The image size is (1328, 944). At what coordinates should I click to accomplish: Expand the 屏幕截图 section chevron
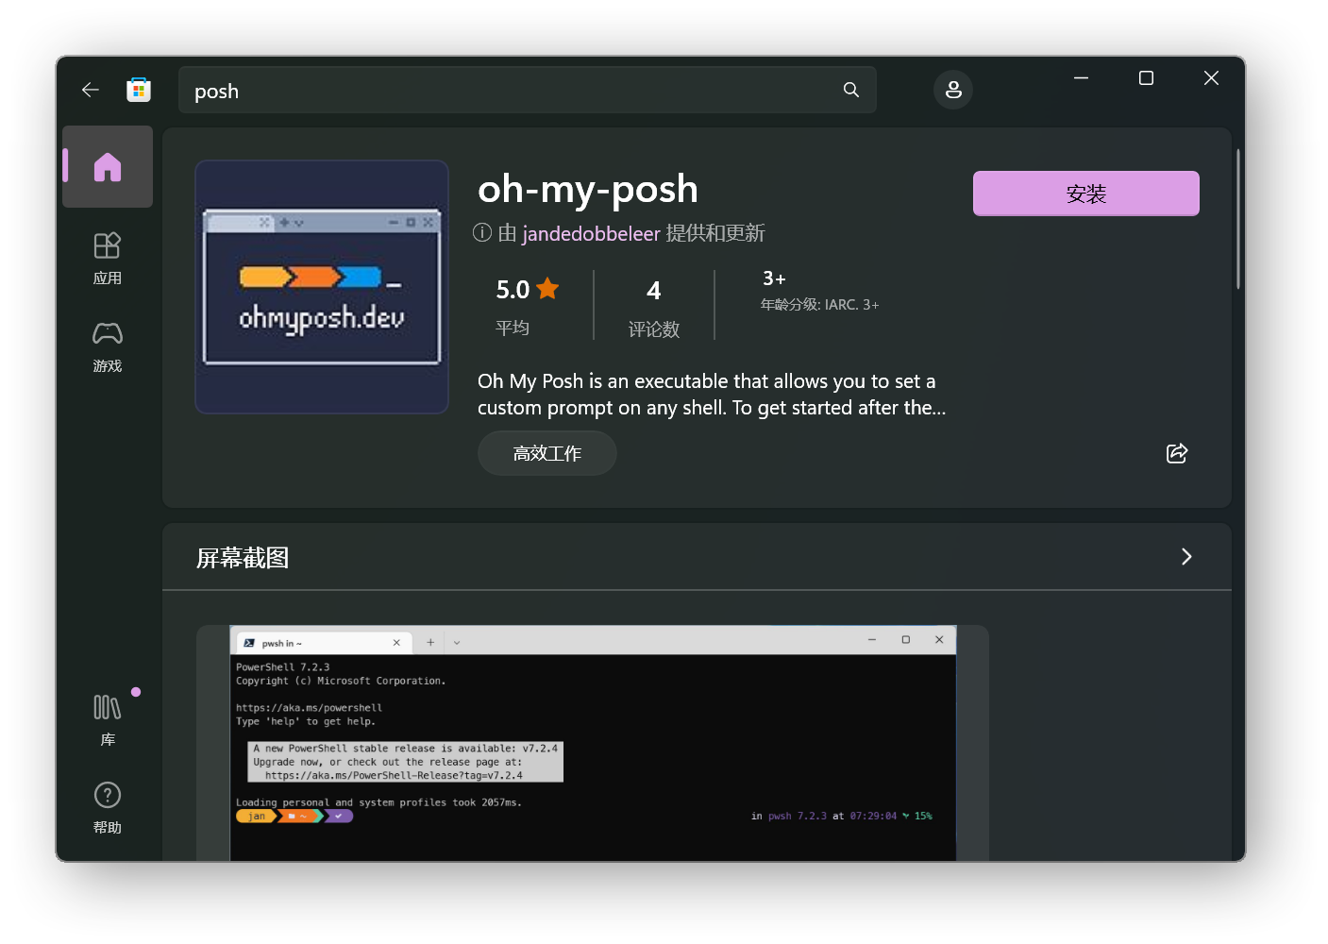(x=1186, y=557)
